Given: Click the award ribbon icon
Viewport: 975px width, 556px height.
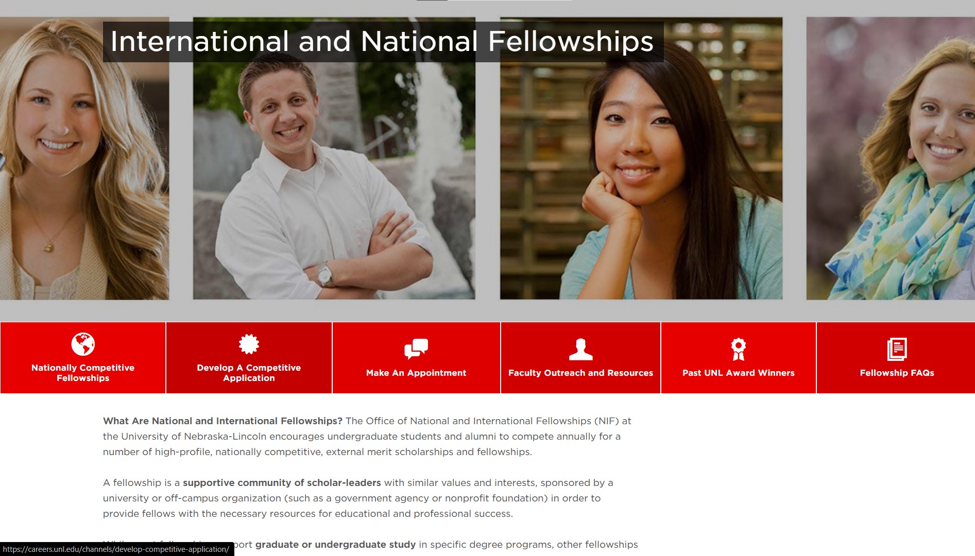Looking at the screenshot, I should tap(738, 349).
